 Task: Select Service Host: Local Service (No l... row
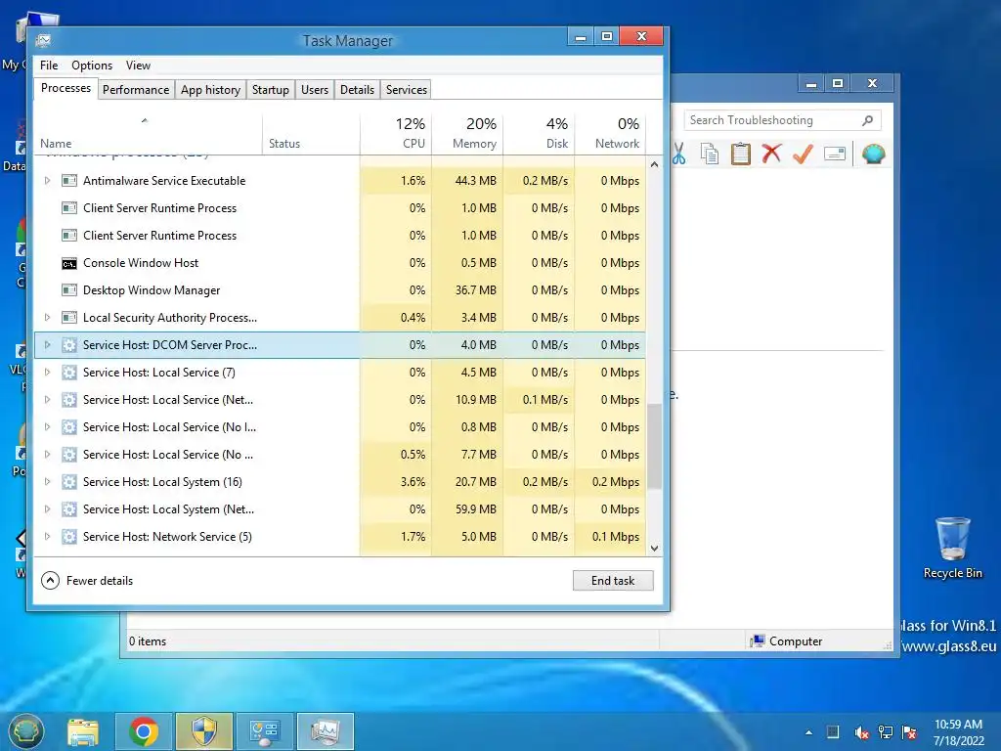pos(339,427)
